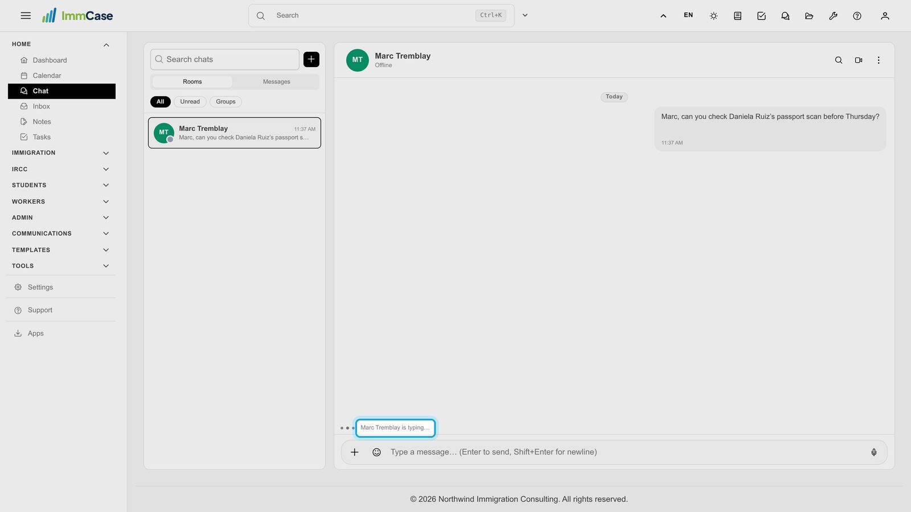This screenshot has width=911, height=512.
Task: Open the wrench tools icon in header
Action: tap(833, 16)
